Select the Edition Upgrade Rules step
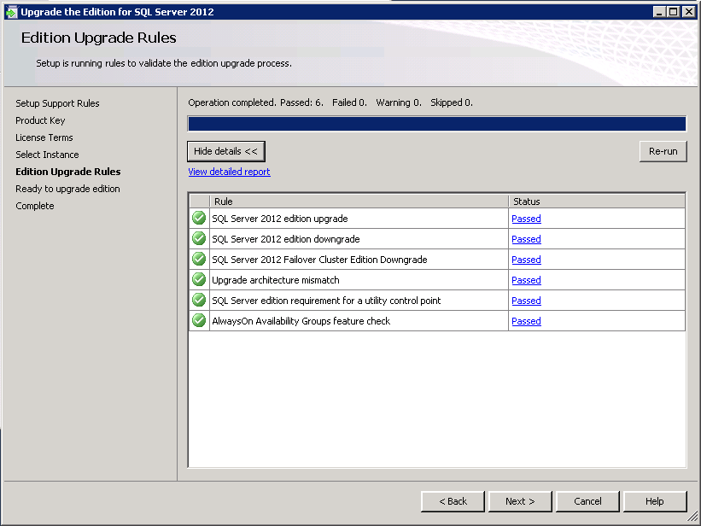The width and height of the screenshot is (701, 526). (x=68, y=172)
